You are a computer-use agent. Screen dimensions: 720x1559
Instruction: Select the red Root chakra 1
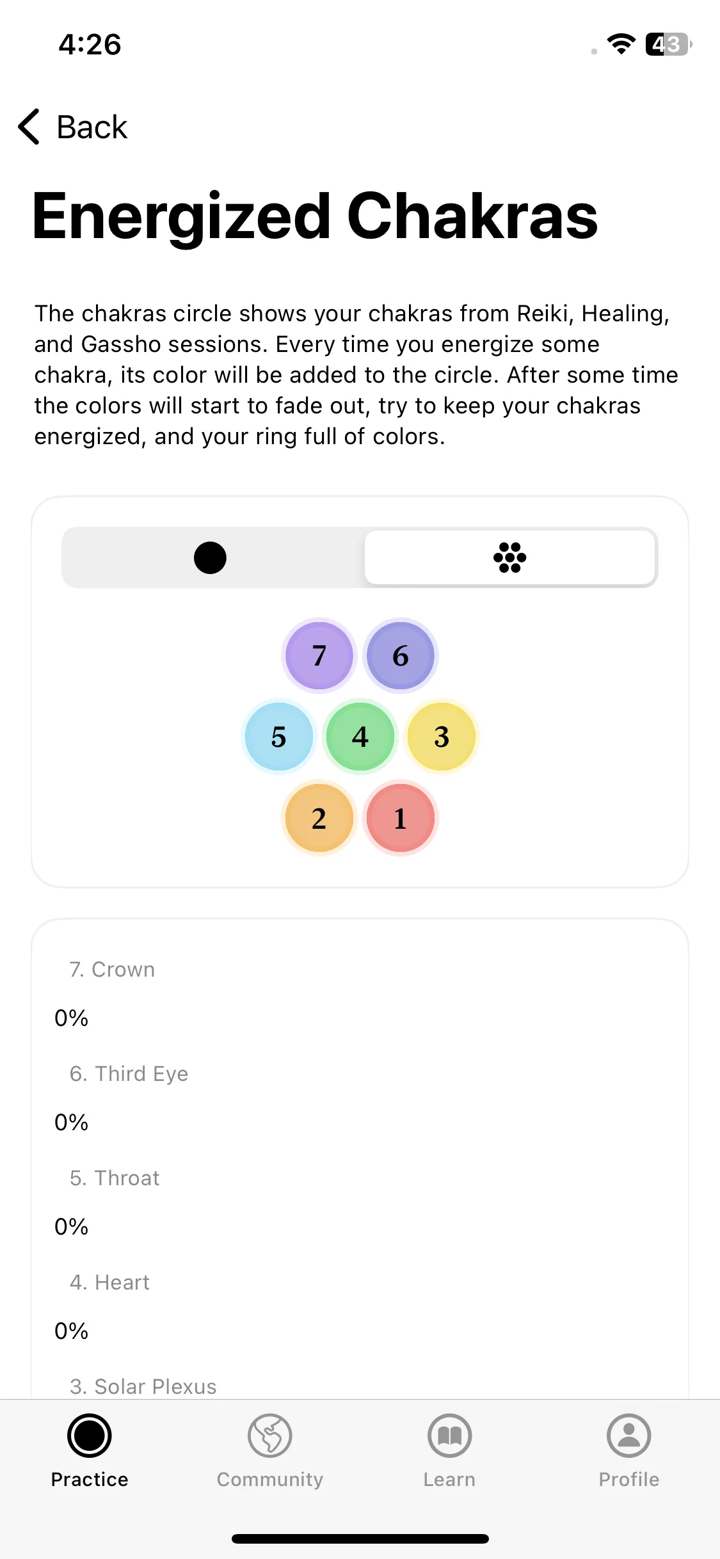[401, 818]
